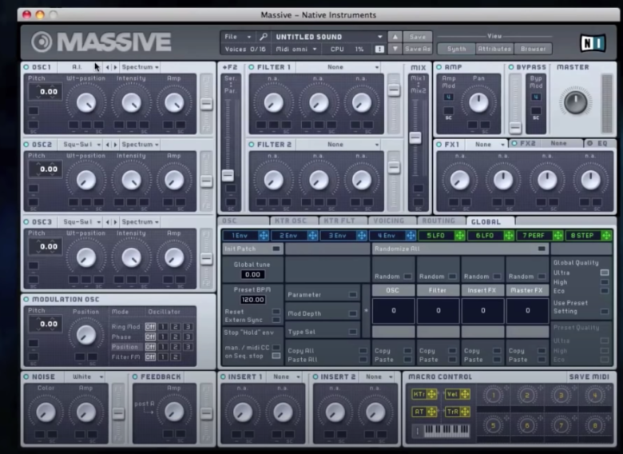Switch to the KTR OSC tab

(x=295, y=221)
